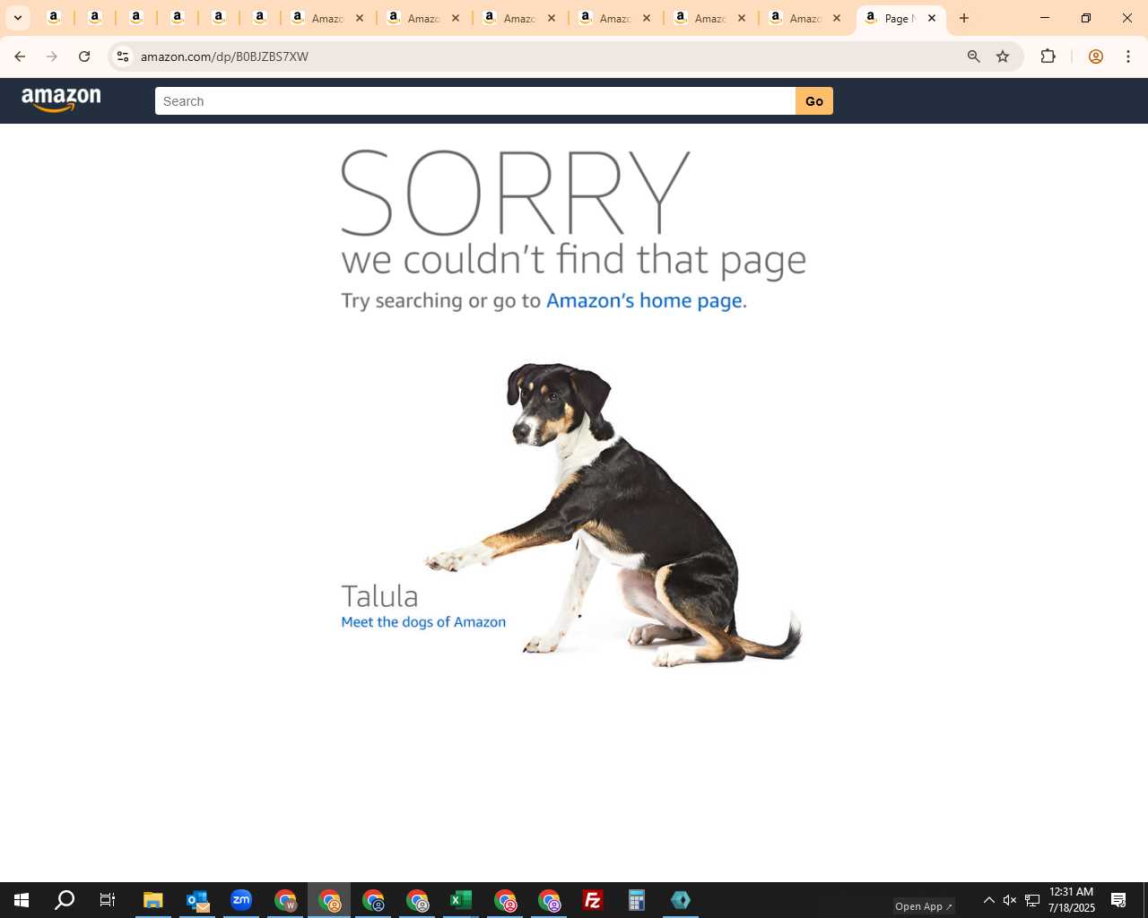Open the Chrome Extensions puzzle icon
Screen dimensions: 1148x918
tap(1048, 56)
